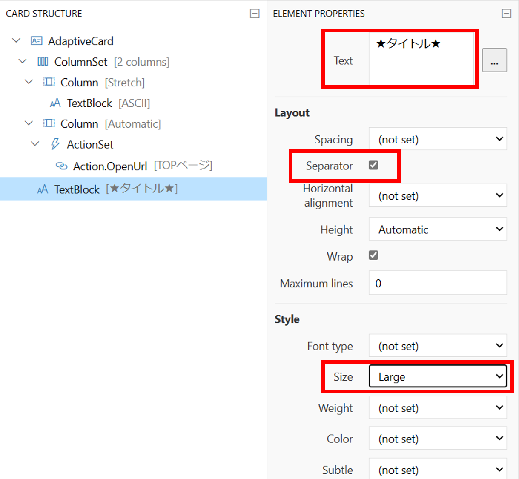
Task: Collapse the Column [Automatic] node
Action: coord(29,123)
